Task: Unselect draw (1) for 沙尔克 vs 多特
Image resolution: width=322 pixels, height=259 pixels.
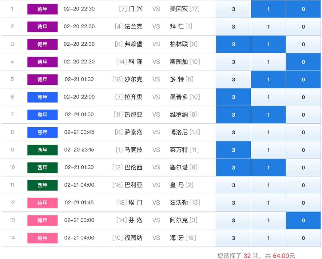Action: (268, 79)
